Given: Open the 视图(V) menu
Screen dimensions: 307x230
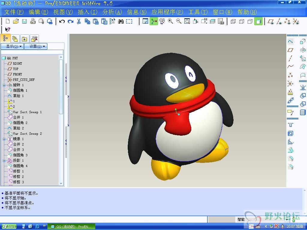Looking at the screenshot, I should click(63, 12).
